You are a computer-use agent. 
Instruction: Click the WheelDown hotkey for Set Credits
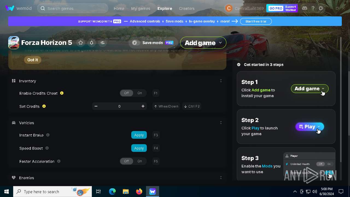point(166,106)
